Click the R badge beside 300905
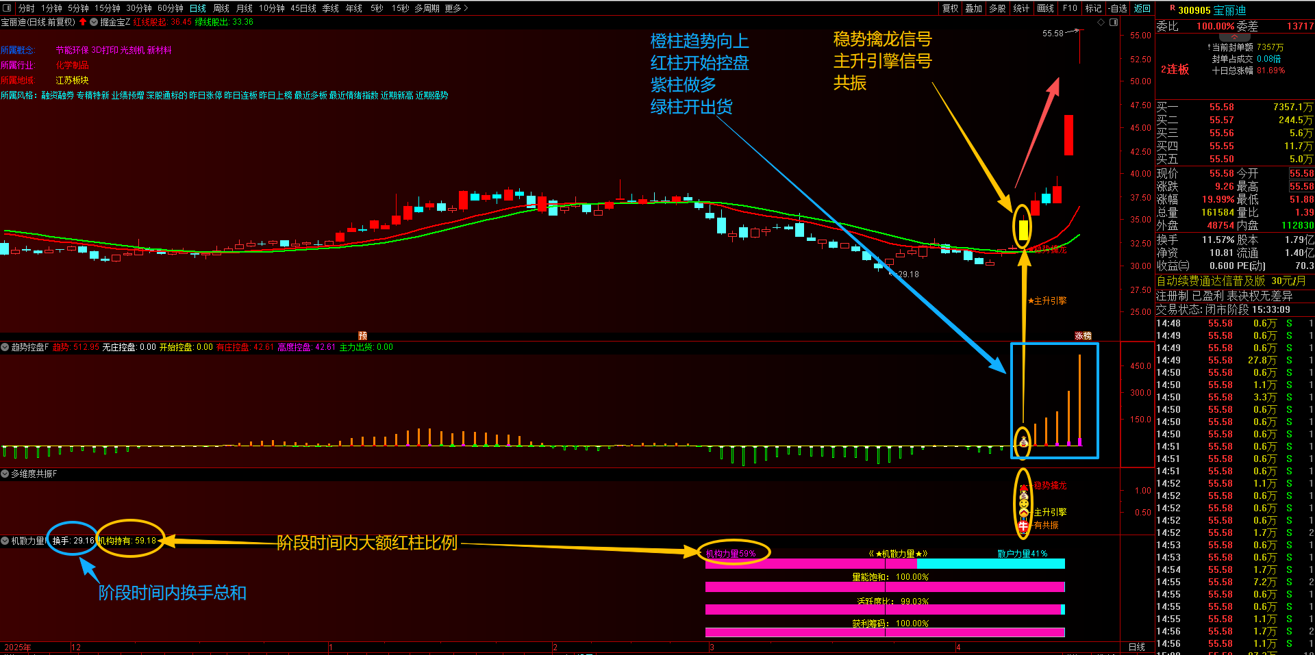This screenshot has width=1315, height=655. (x=1173, y=8)
